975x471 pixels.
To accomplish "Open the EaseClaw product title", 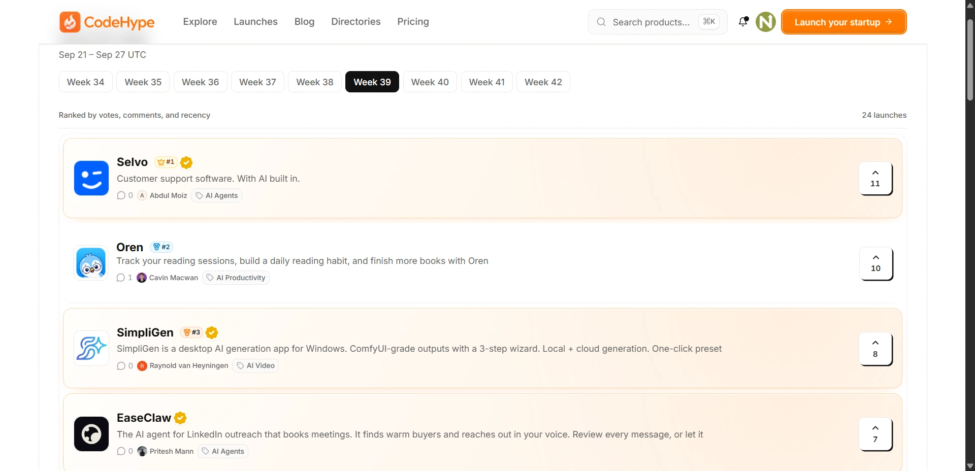I will click(144, 418).
